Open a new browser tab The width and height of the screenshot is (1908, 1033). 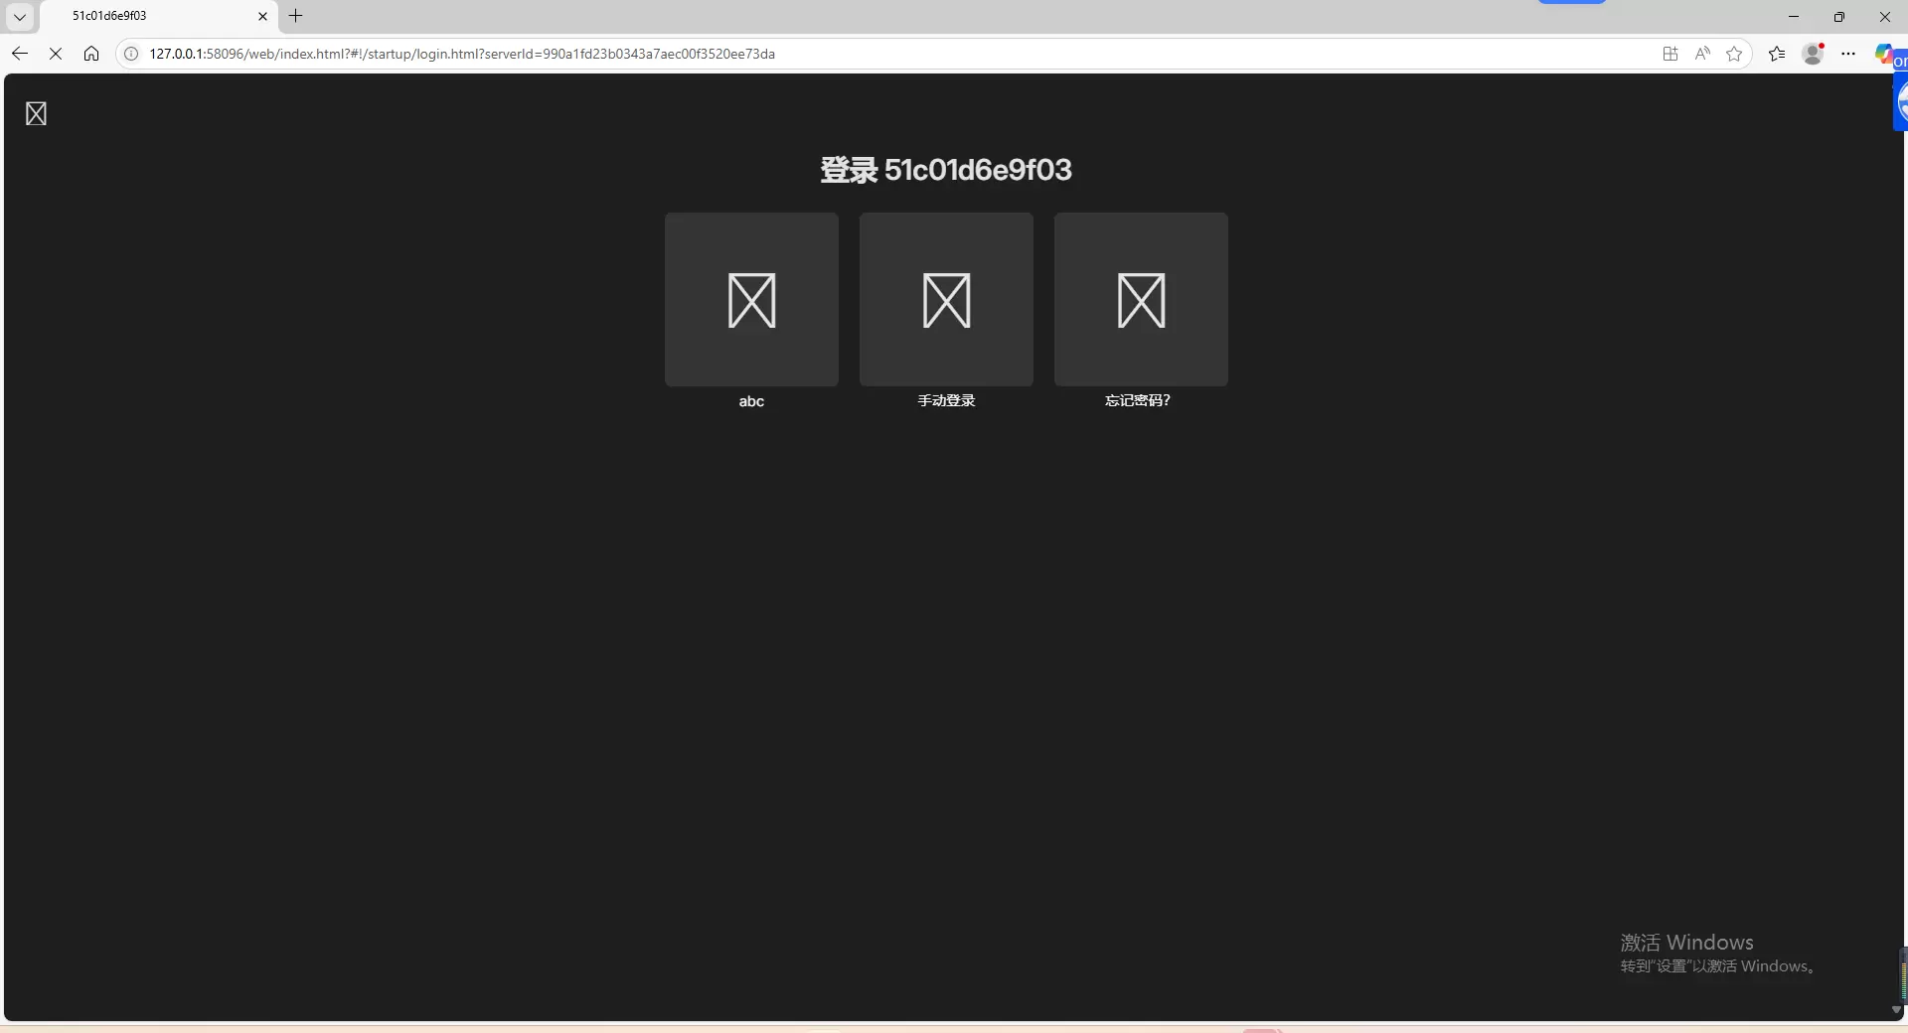[295, 16]
